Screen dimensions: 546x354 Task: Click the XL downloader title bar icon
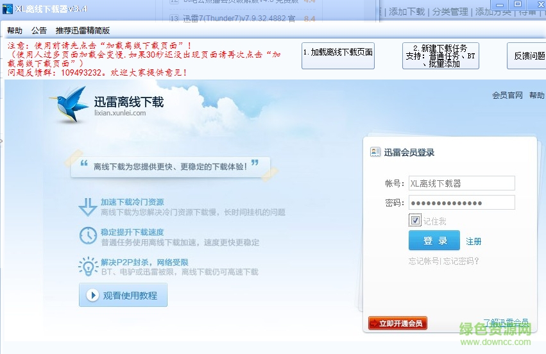tap(7, 9)
